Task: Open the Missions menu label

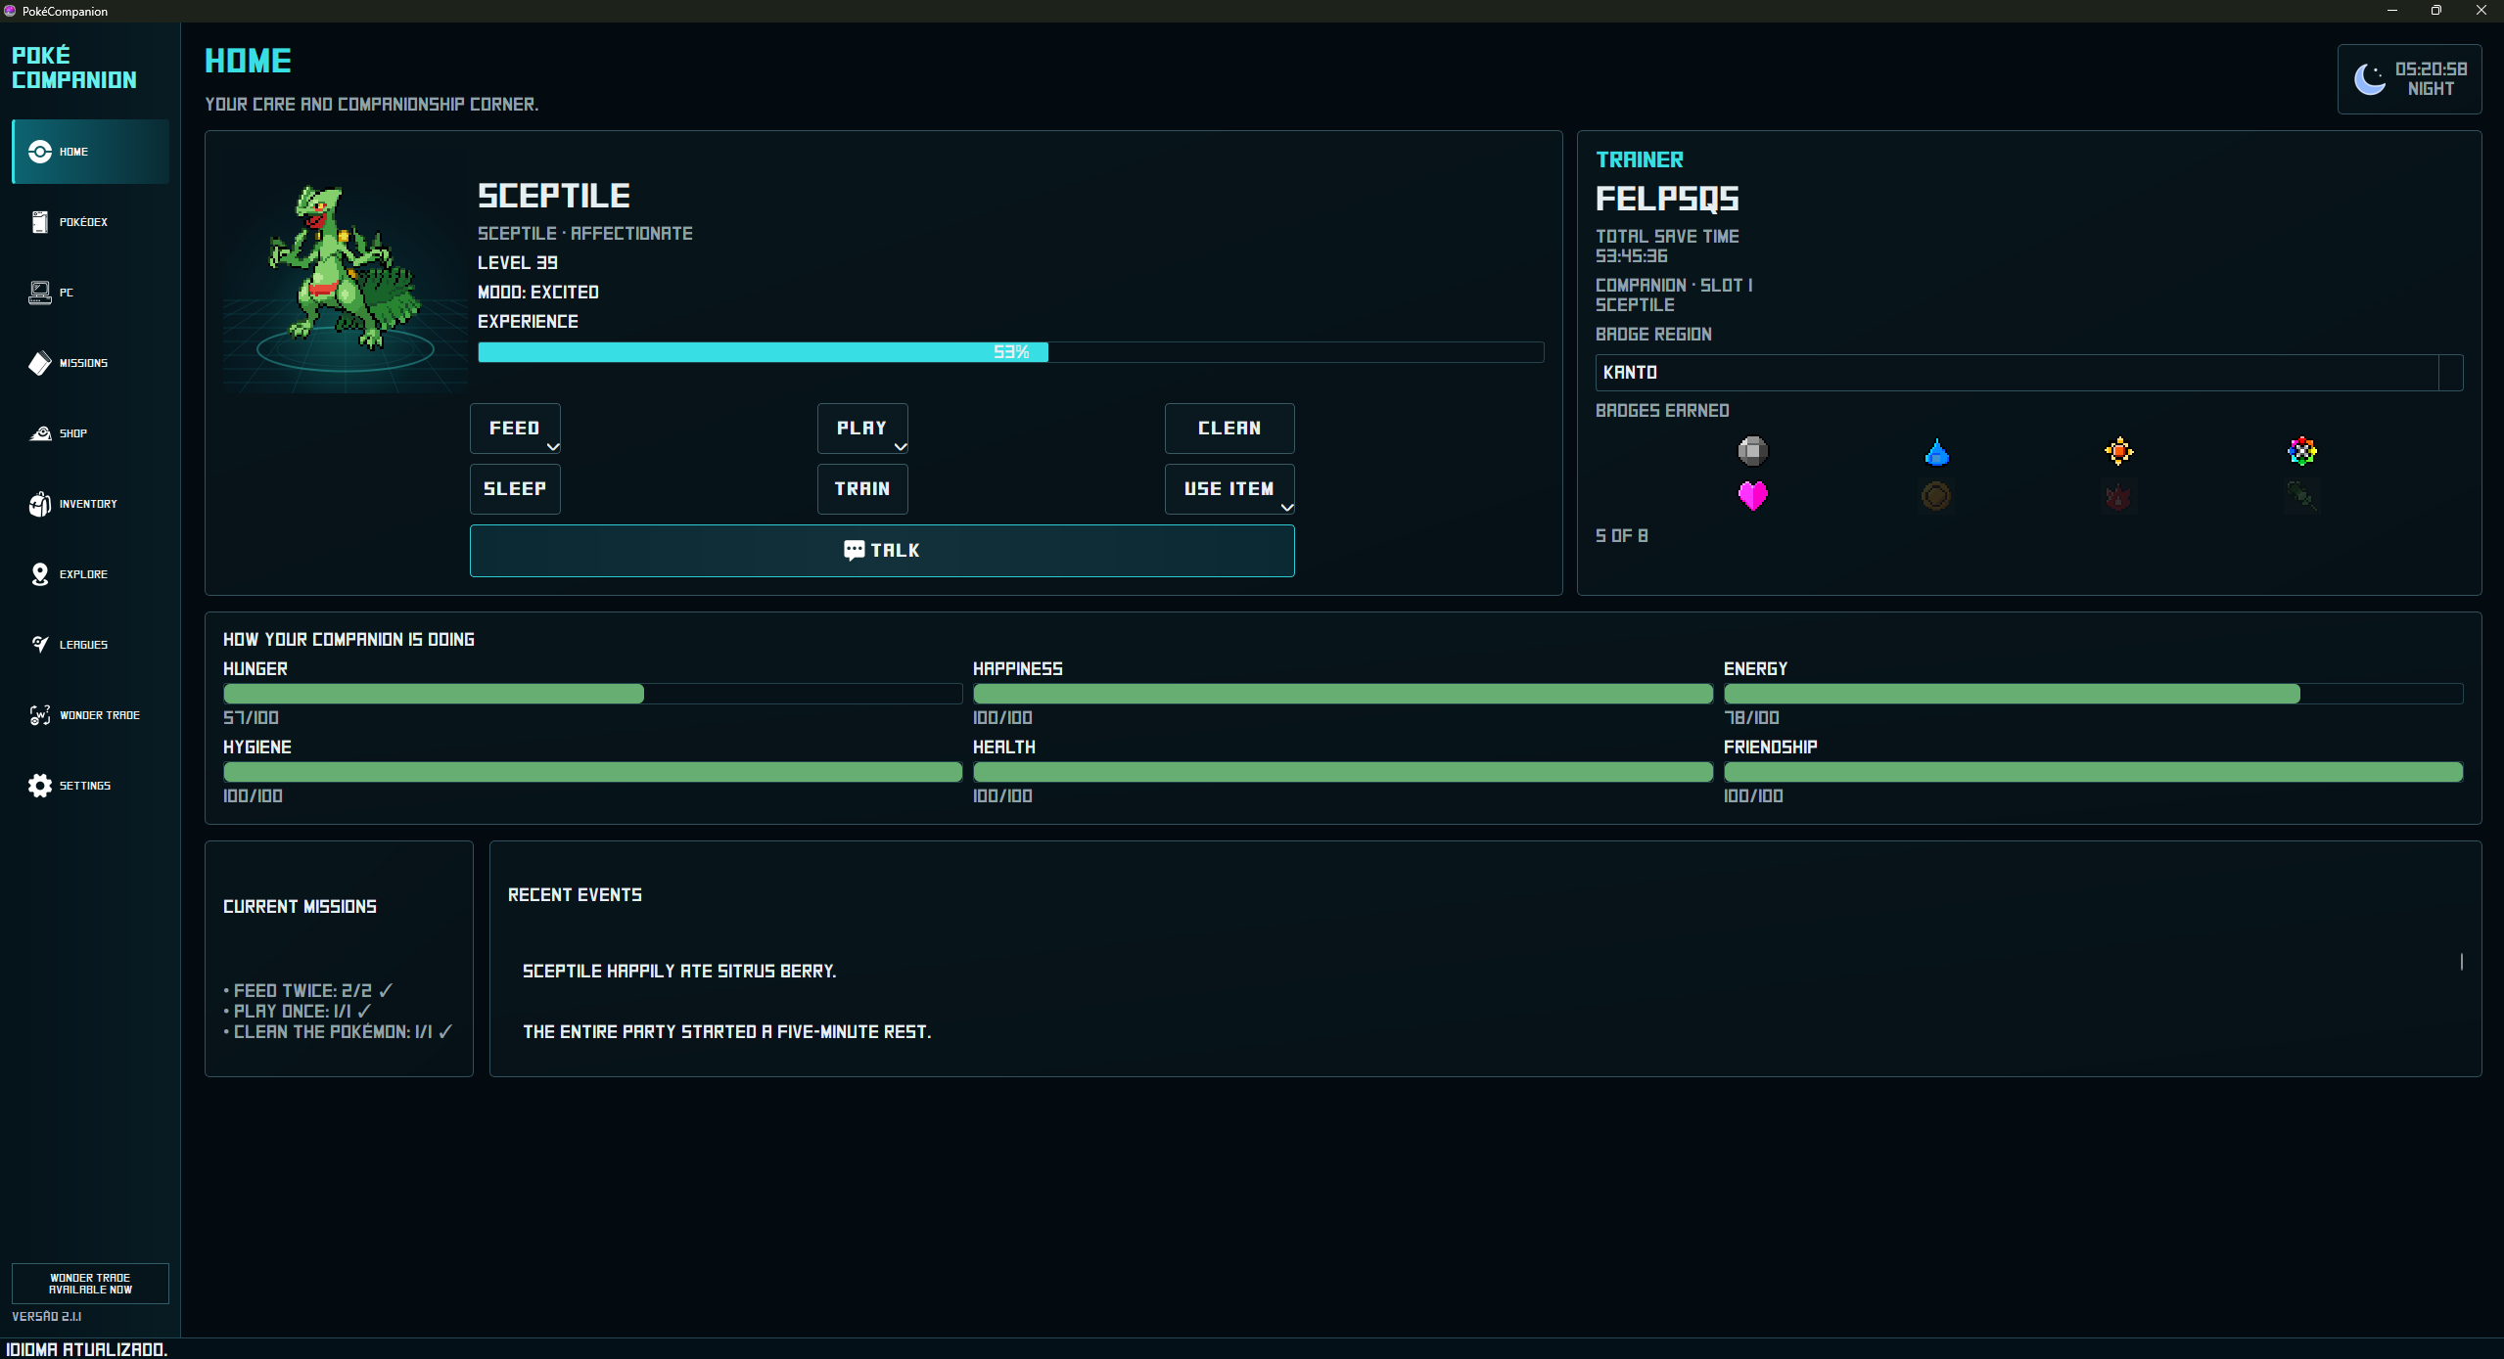Action: pyautogui.click(x=83, y=363)
